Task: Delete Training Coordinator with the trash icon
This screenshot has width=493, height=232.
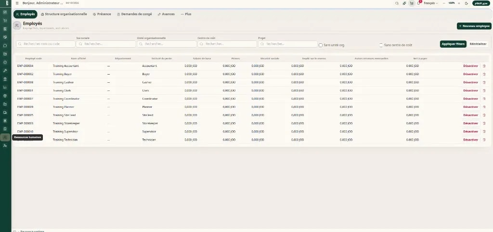Action: pos(484,99)
